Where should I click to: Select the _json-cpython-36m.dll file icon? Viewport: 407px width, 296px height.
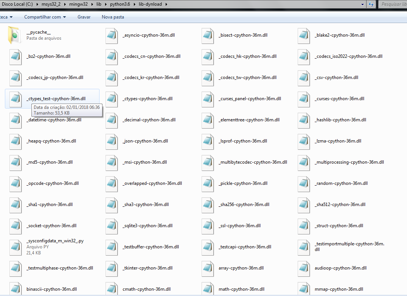pos(112,142)
